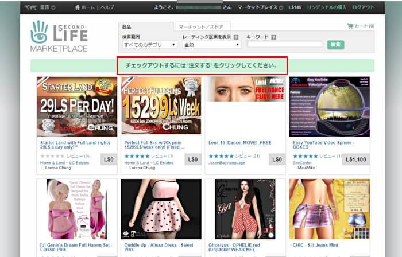Image resolution: width=402 pixels, height=257 pixels.
Task: Click L$0 price button for Perfect Full Sim
Action: (x=193, y=159)
